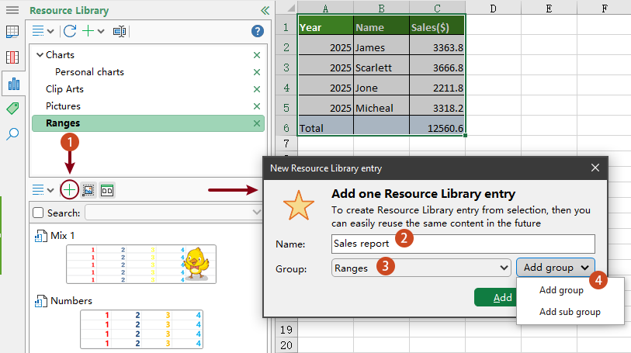Select the Mix 1 thumbnail entry
The height and width of the screenshot is (353, 631).
point(140,263)
